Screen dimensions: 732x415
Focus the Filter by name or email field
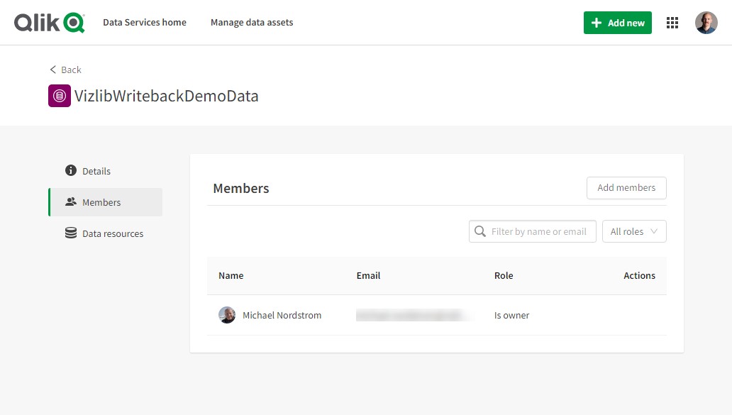[x=532, y=231]
